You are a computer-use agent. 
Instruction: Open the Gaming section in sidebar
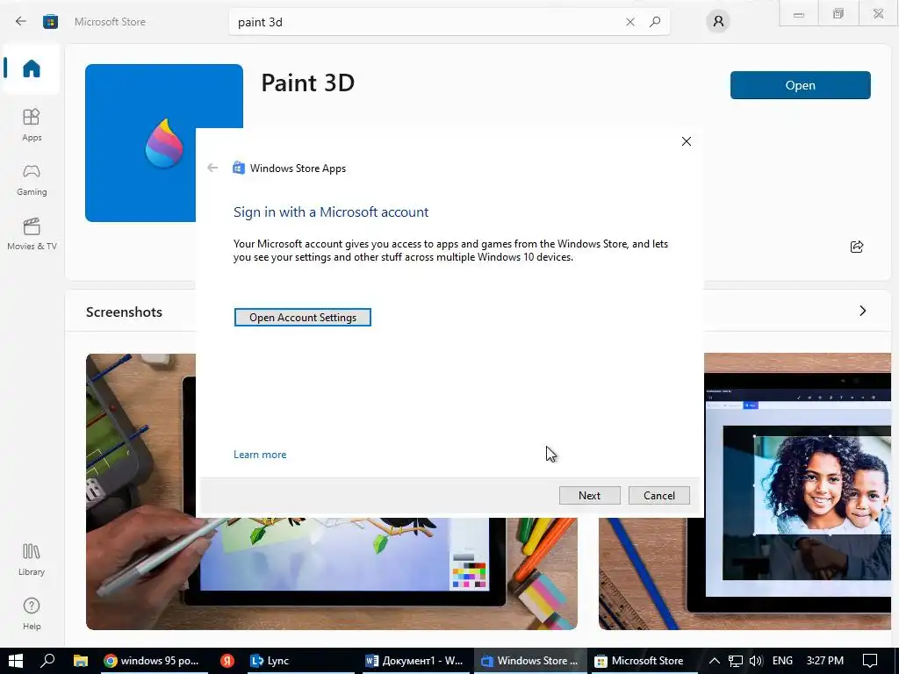[x=32, y=179]
